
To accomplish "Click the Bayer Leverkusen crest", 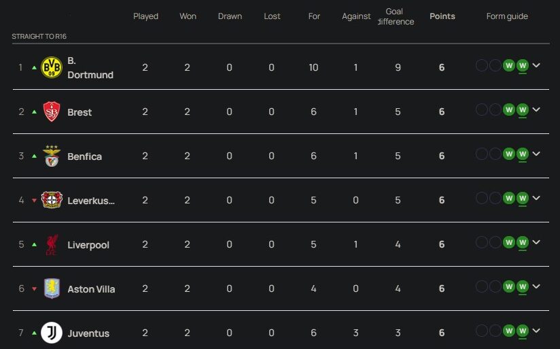I will pos(52,200).
